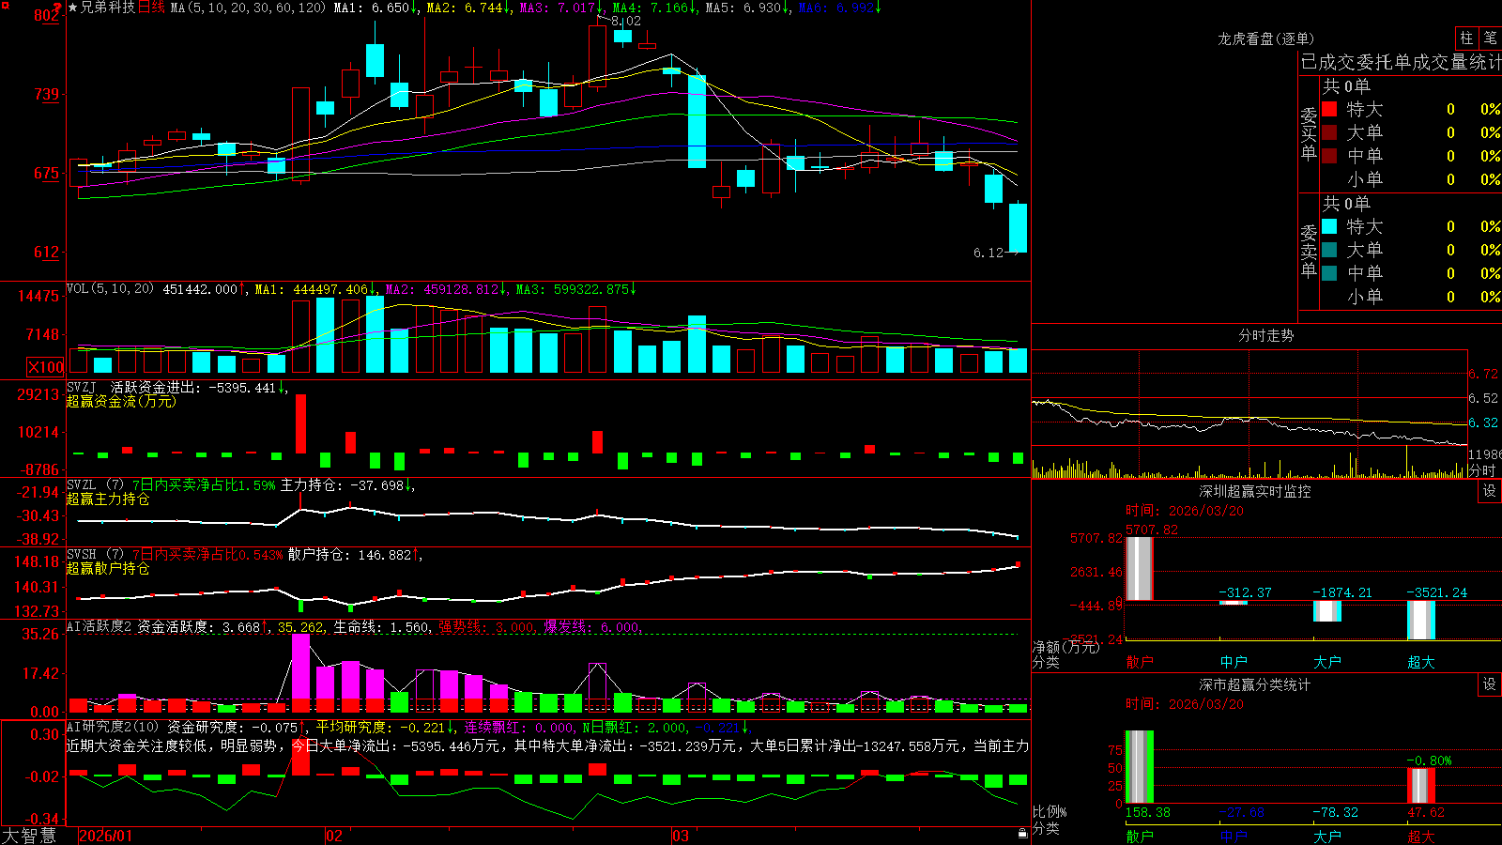The width and height of the screenshot is (1502, 845).
Task: Click the 资金活跃度: 3.668 value
Action: [x=203, y=627]
